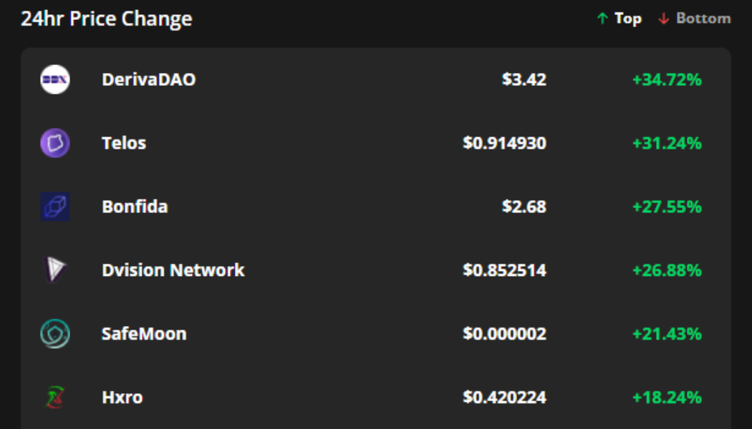The image size is (752, 429).
Task: Click the Hxro coin icon
Action: (x=54, y=397)
